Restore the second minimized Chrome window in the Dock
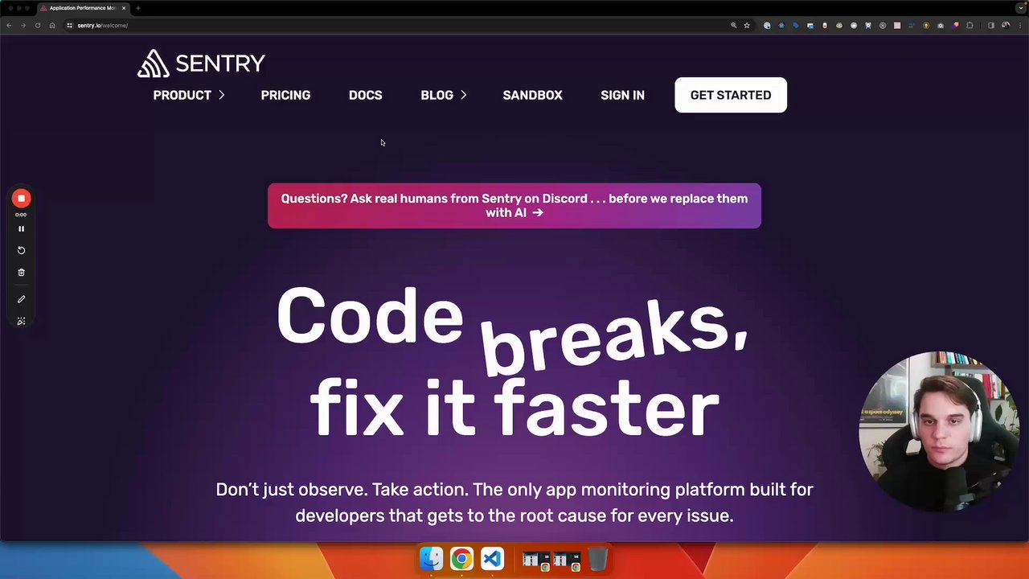 pos(567,560)
